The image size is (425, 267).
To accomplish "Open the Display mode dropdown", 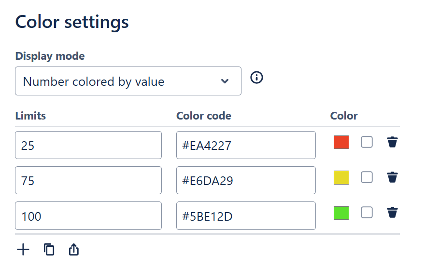I will [x=128, y=81].
